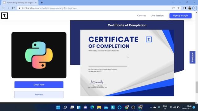The width and height of the screenshot is (198, 111).
Task: Open Windows taskbar search
Action: click(x=65, y=107)
